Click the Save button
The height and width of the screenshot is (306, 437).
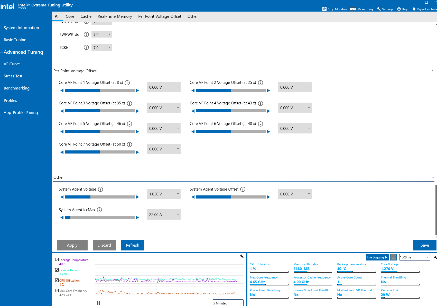425,245
